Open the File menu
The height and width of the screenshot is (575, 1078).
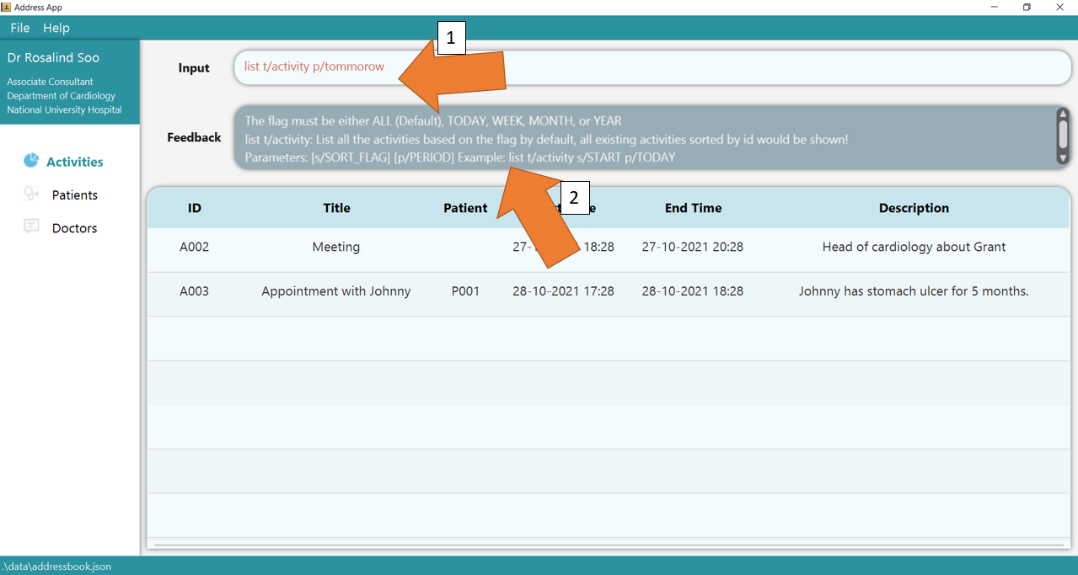(19, 27)
